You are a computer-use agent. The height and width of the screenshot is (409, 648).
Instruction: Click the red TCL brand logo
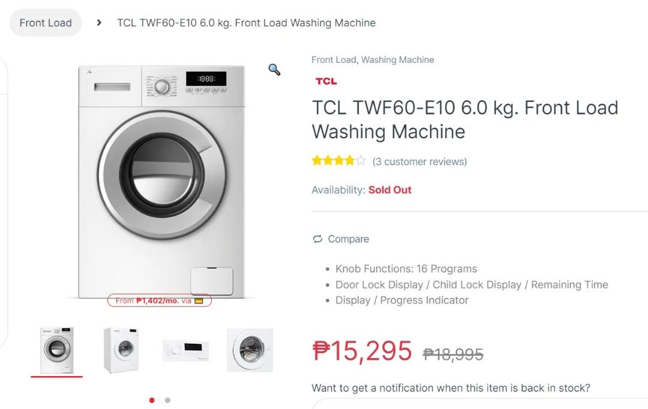325,81
